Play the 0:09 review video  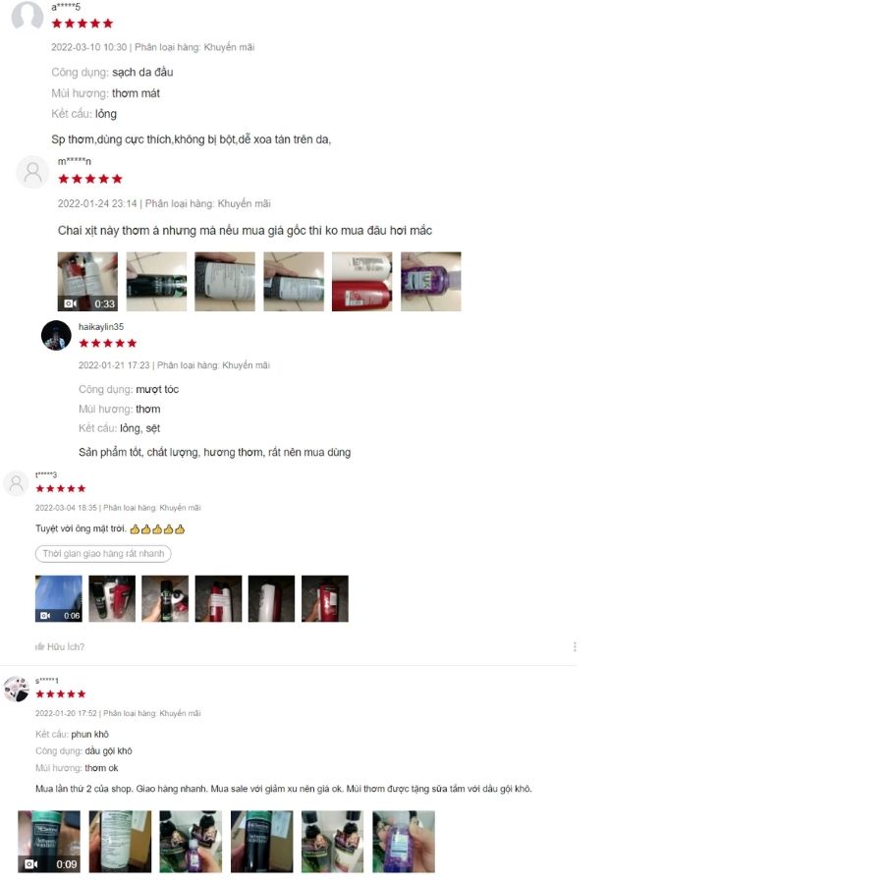pyautogui.click(x=49, y=842)
